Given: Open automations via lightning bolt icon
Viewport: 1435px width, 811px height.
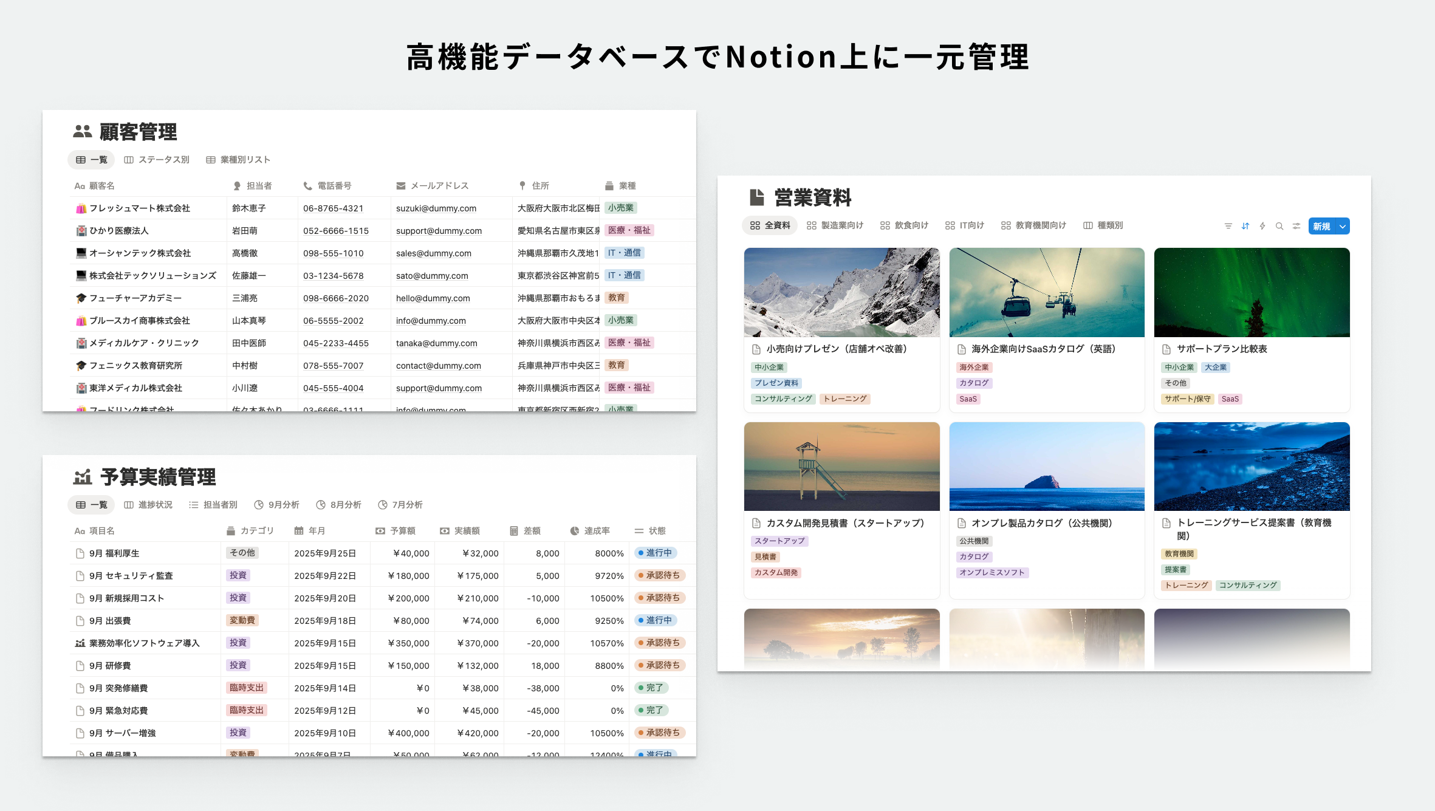Looking at the screenshot, I should pos(1262,226).
